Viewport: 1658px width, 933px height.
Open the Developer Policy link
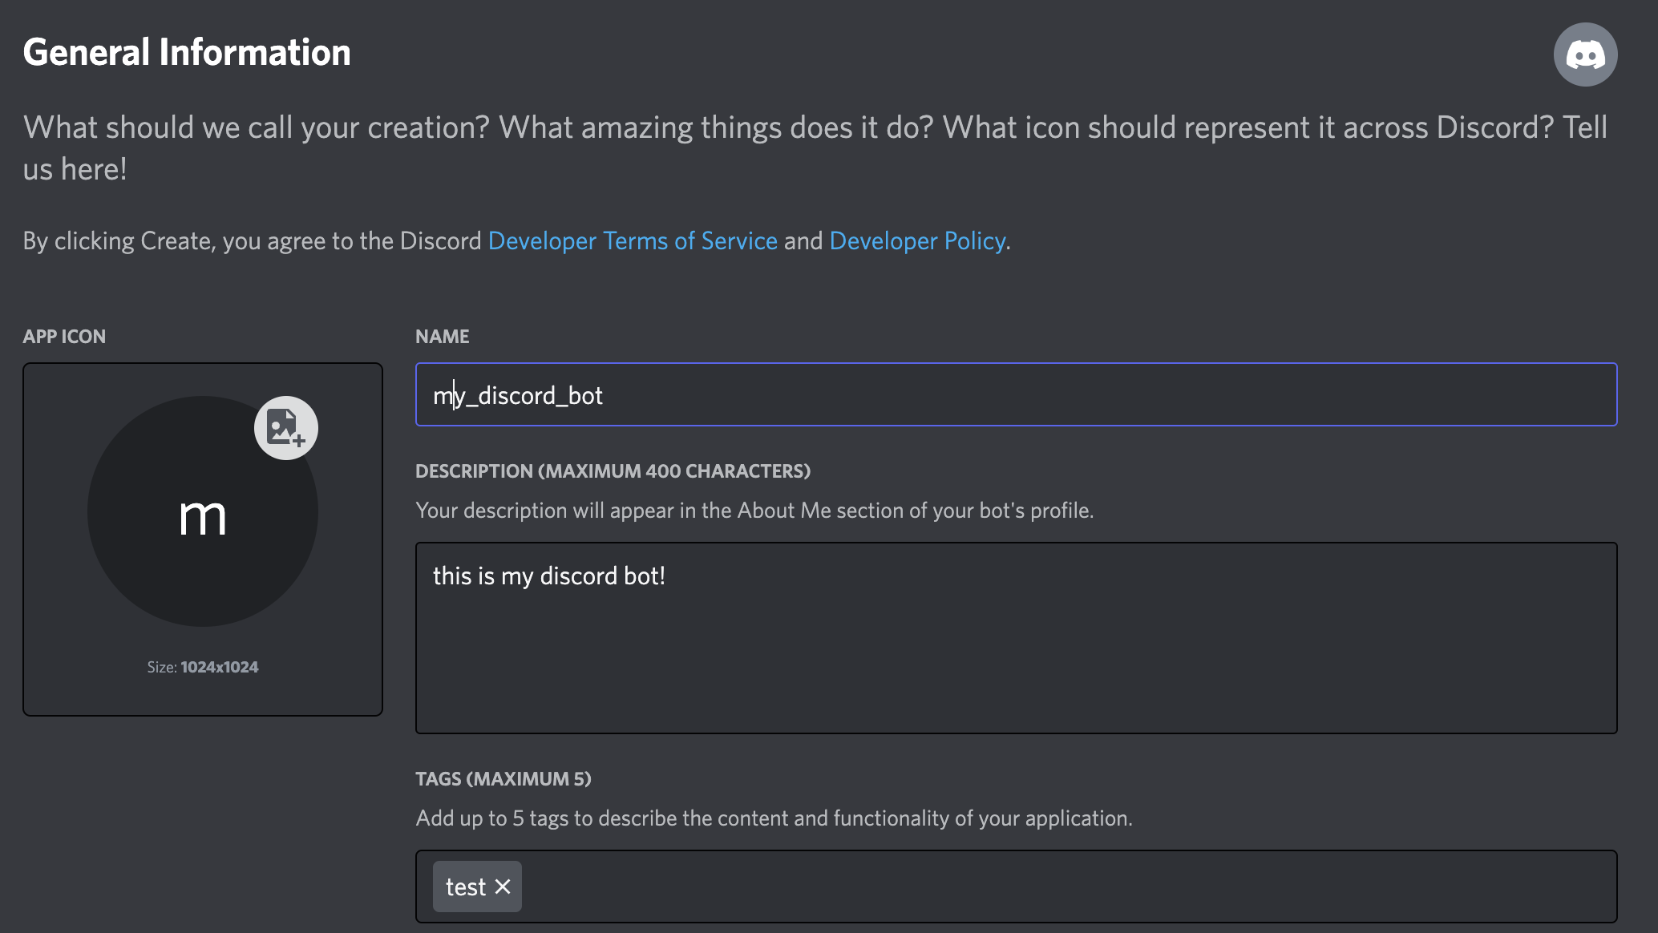click(x=917, y=240)
